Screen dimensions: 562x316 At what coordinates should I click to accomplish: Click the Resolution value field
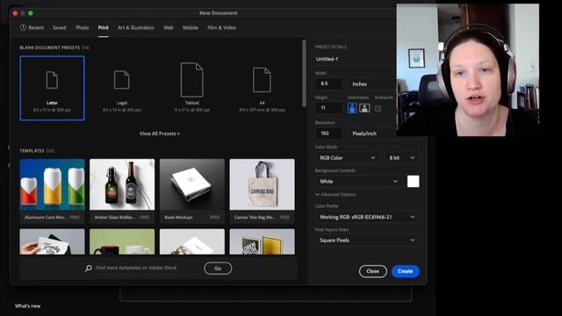coord(328,133)
